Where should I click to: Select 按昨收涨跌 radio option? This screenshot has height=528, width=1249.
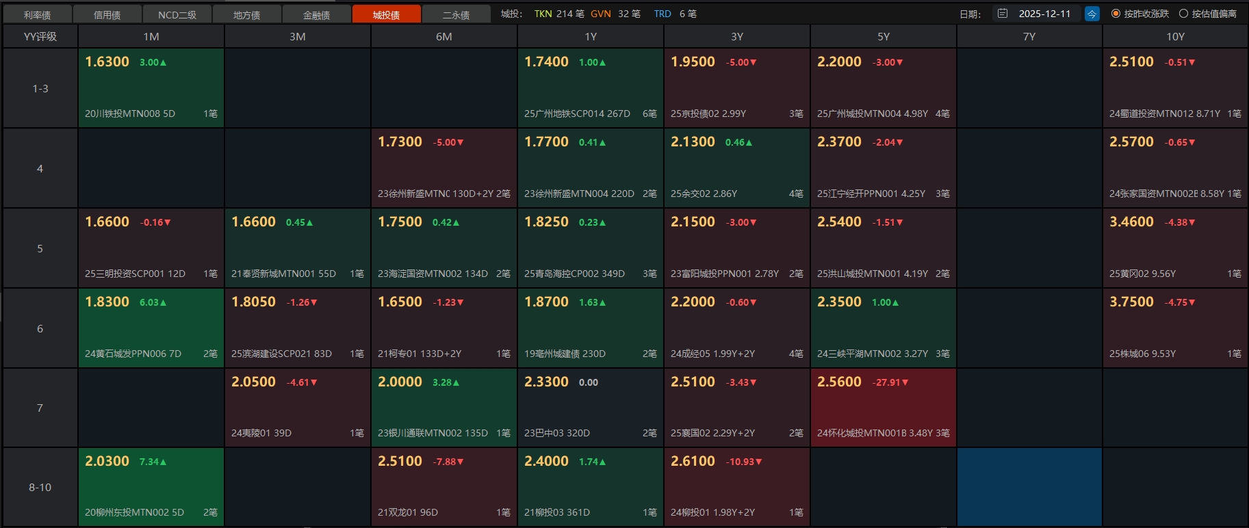click(x=1140, y=14)
